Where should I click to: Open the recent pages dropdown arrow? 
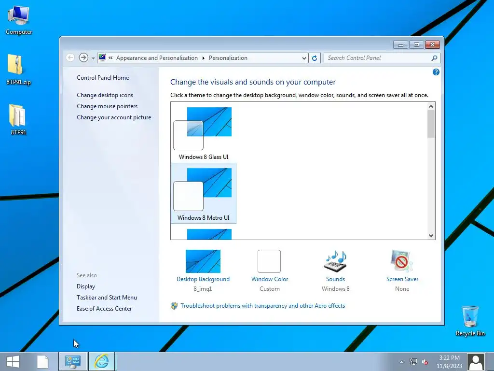pyautogui.click(x=93, y=58)
